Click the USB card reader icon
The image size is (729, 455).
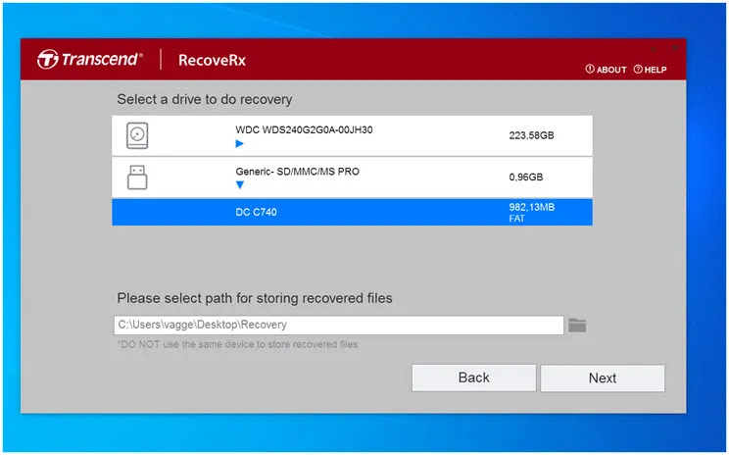137,177
